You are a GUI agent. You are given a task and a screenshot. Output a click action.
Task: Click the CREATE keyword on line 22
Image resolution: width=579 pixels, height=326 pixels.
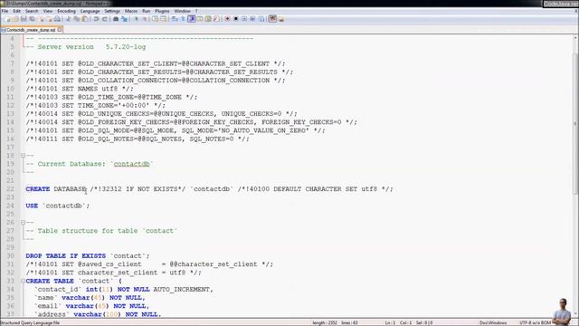click(x=38, y=189)
